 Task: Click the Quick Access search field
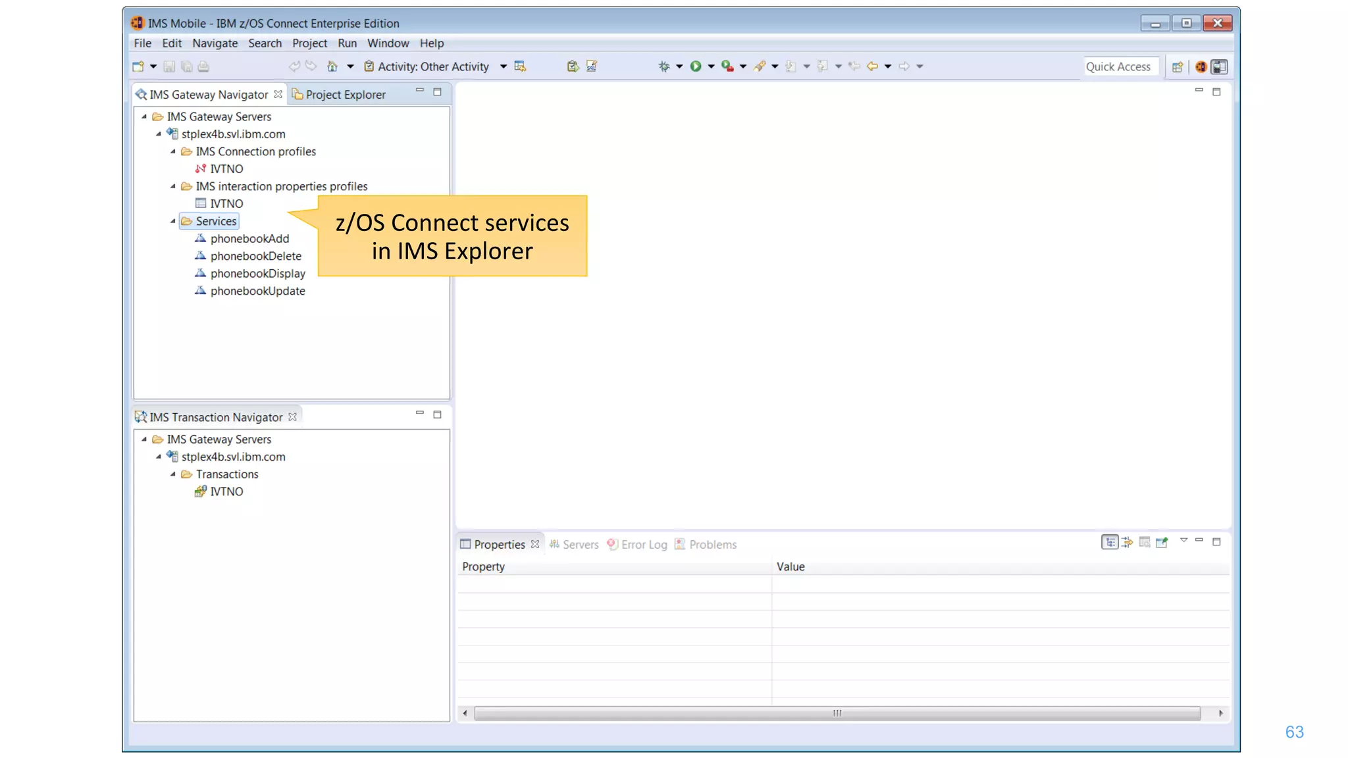(x=1120, y=66)
